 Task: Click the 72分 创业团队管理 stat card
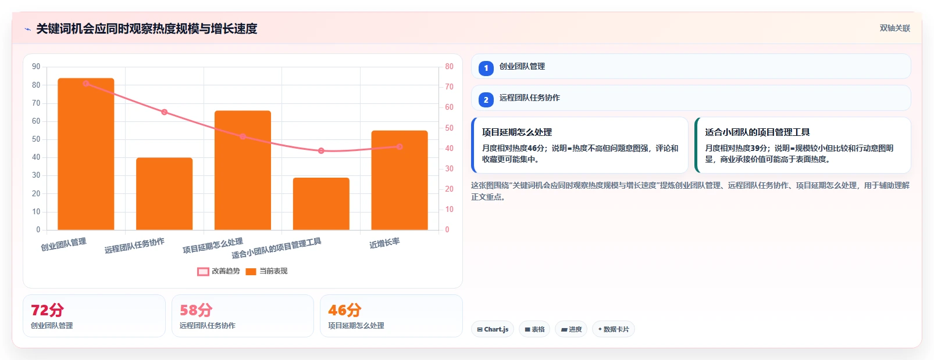[x=94, y=316]
